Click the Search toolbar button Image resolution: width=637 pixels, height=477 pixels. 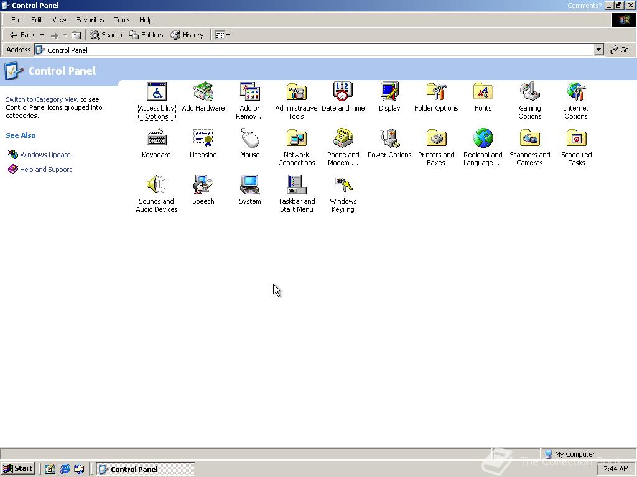tap(106, 35)
